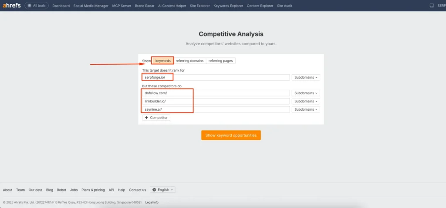Open AI Content Helper
This screenshot has height=208, width=446.
click(x=172, y=6)
